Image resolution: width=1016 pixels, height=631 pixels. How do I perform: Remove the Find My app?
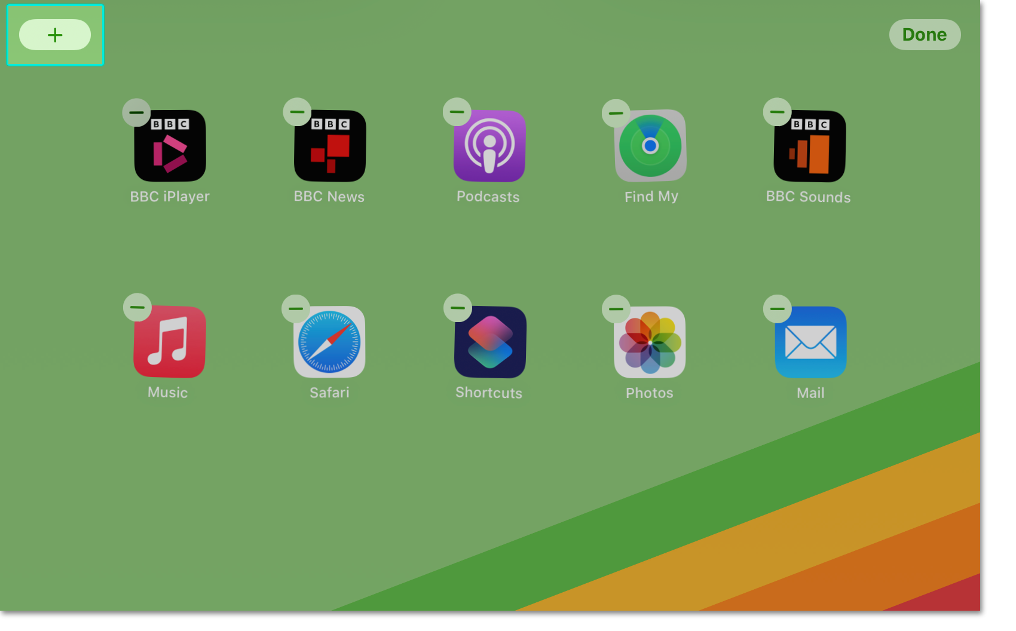tap(616, 112)
